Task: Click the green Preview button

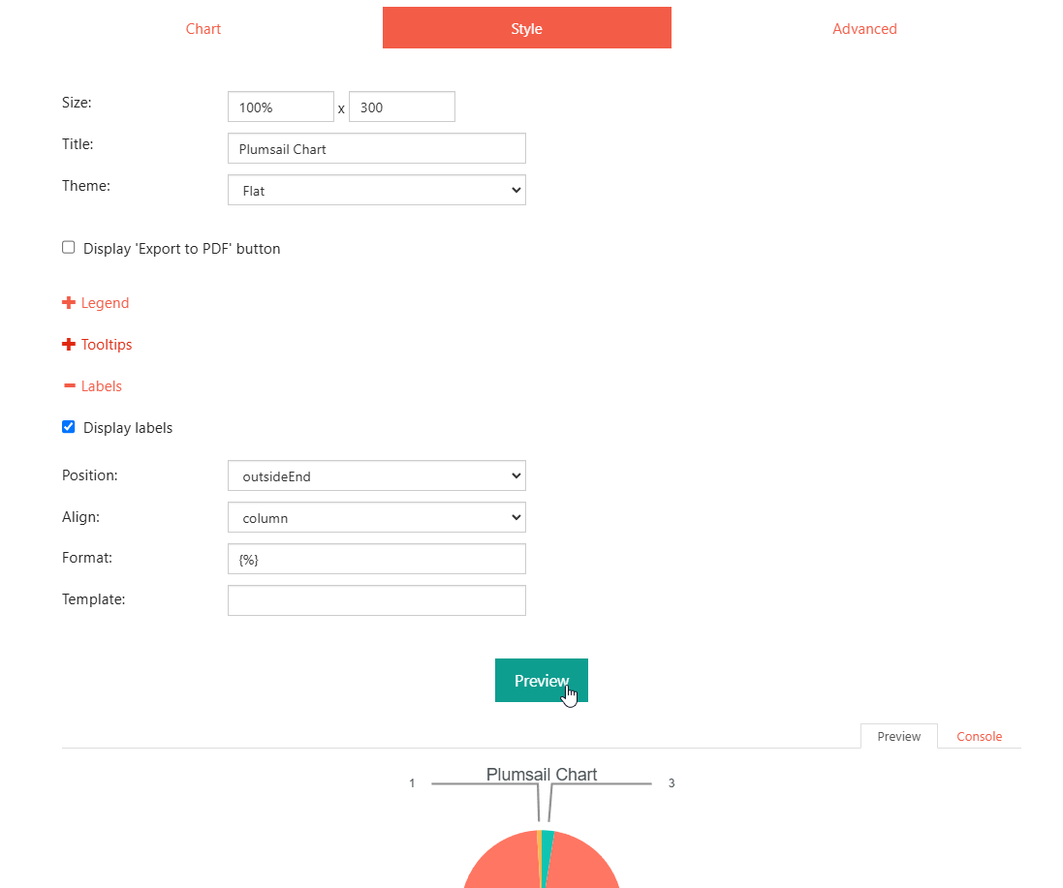Action: (541, 681)
